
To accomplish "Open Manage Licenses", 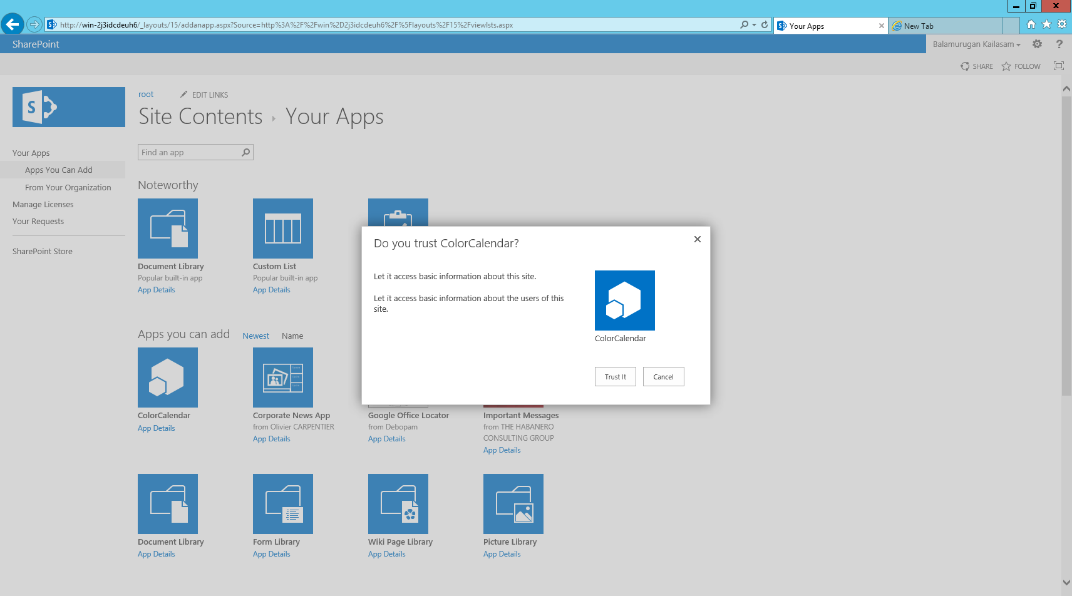I will tap(43, 205).
